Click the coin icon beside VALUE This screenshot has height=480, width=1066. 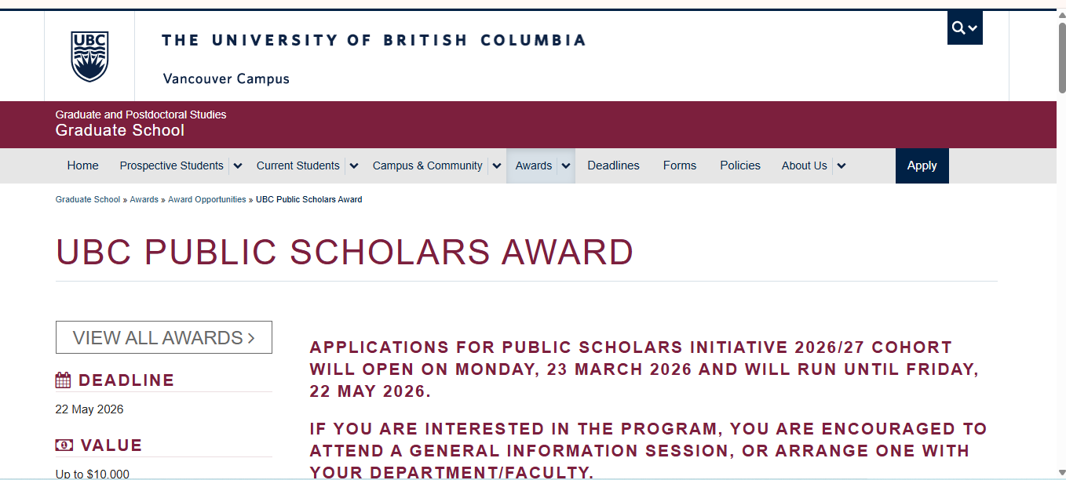pos(63,445)
